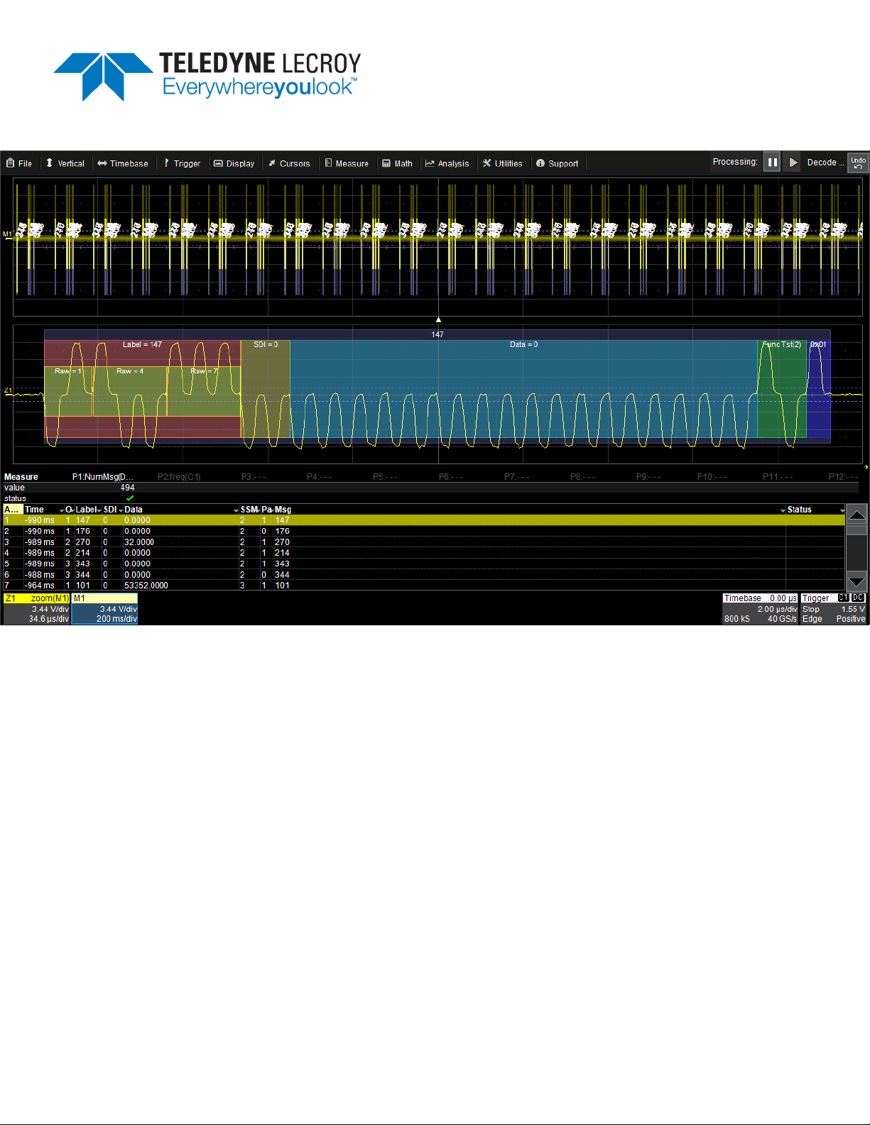Select the P2:freq(C1) measurement cell
Image resolution: width=870 pixels, height=1125 pixels.
click(x=179, y=477)
